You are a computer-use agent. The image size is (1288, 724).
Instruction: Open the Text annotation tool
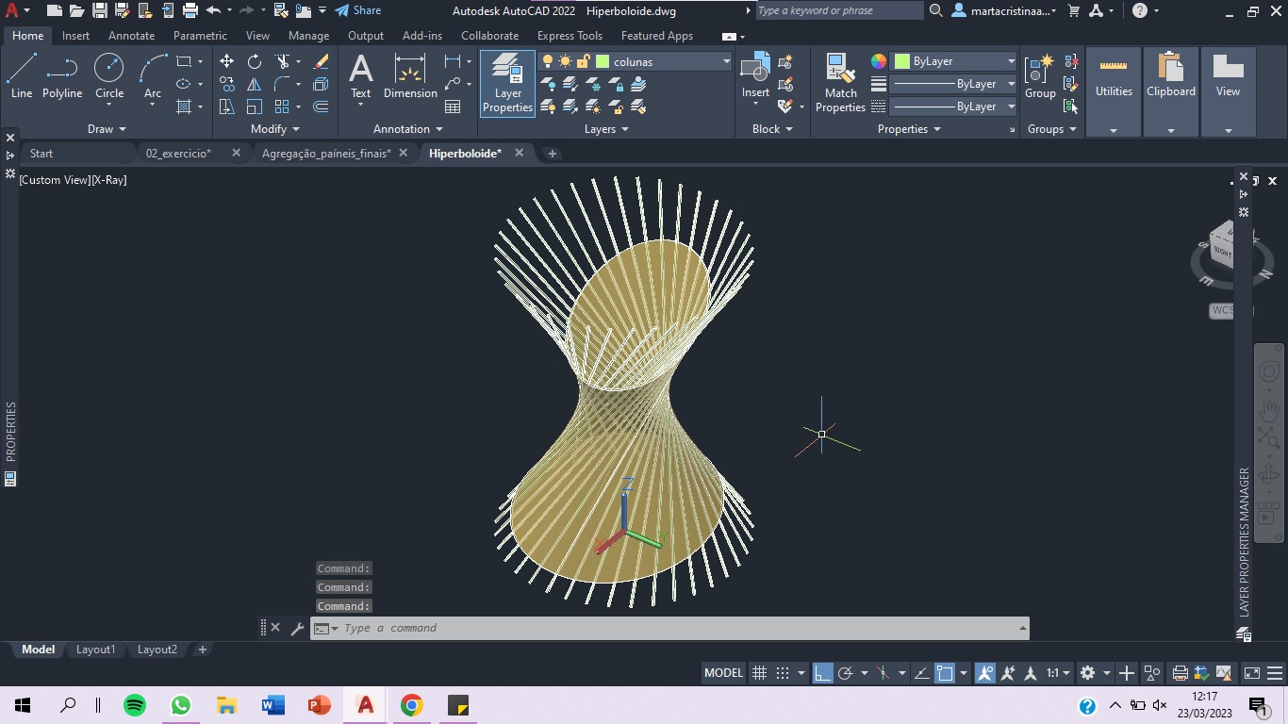(x=361, y=76)
